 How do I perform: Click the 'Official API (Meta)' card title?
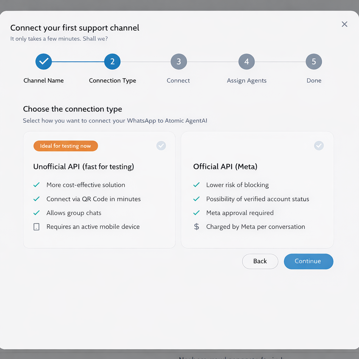(x=225, y=167)
